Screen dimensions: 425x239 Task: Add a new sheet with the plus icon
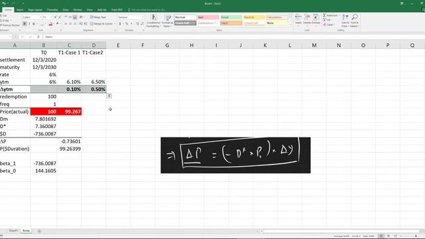click(x=40, y=231)
